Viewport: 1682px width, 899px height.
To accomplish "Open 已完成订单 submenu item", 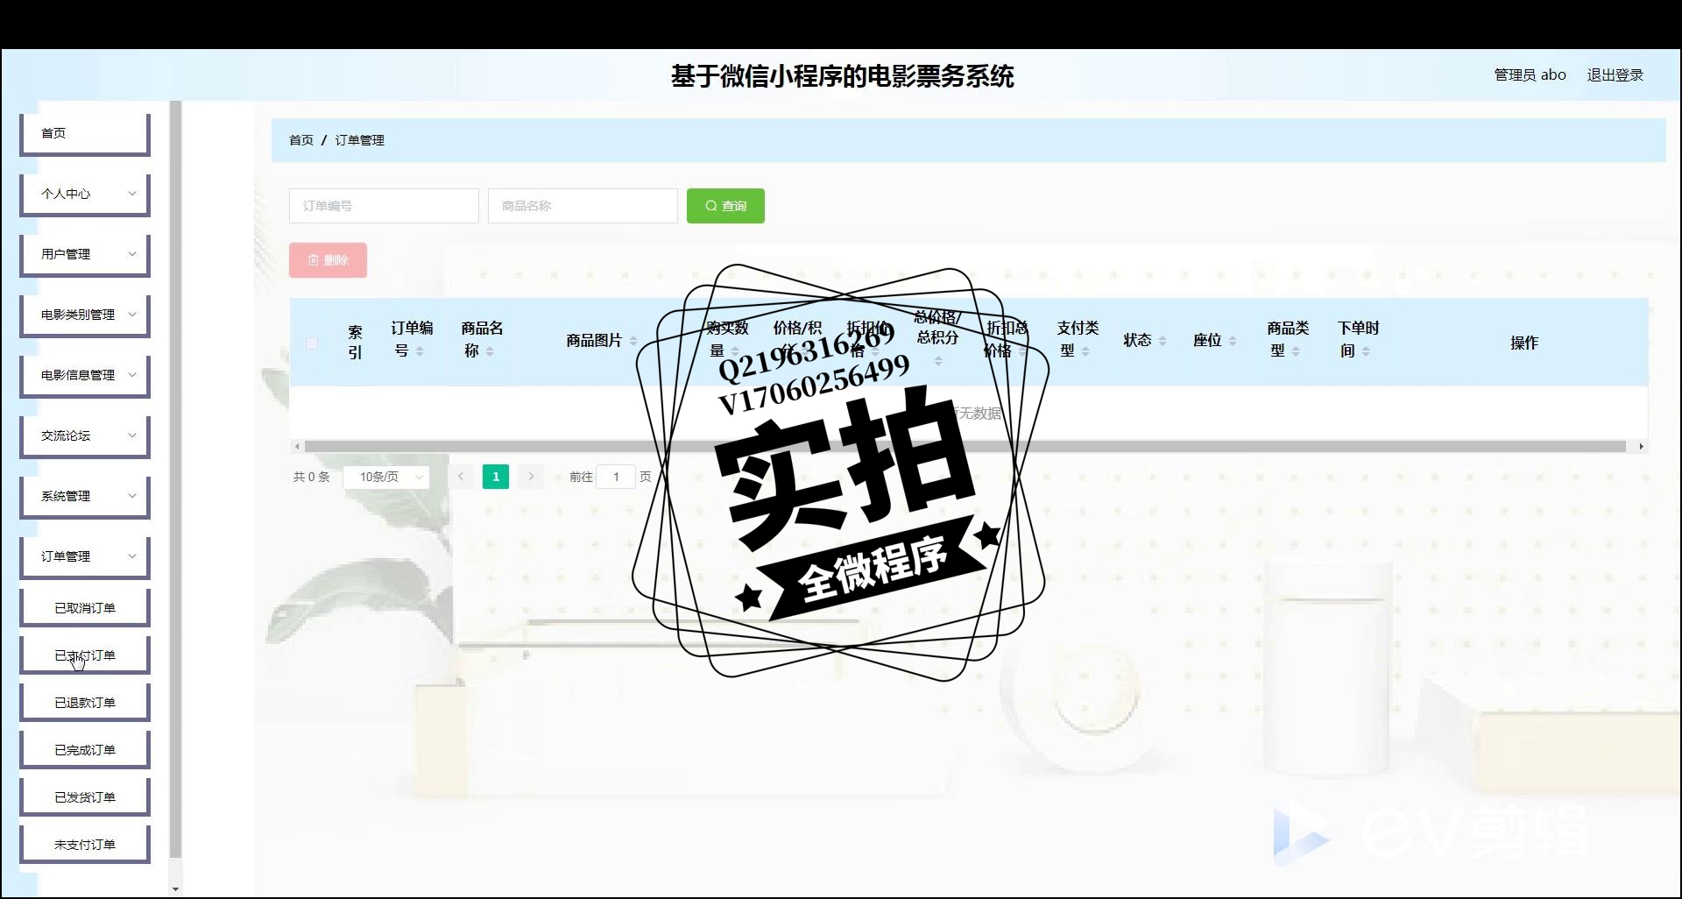I will pyautogui.click(x=85, y=750).
